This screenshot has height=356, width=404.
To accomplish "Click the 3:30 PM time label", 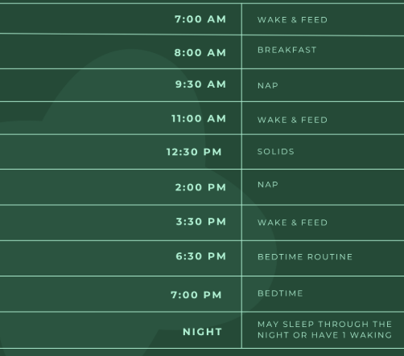I will (201, 222).
